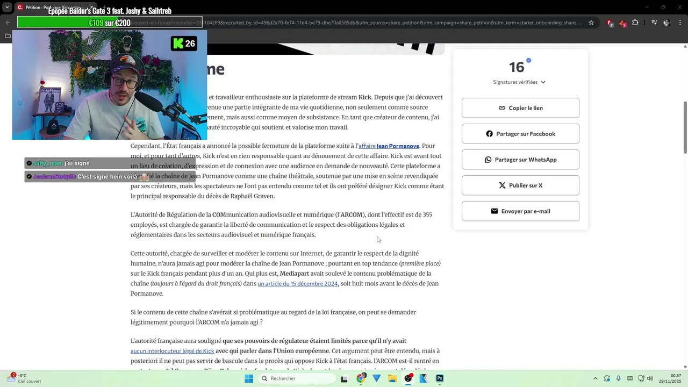Open Google Chrome from the taskbar
The width and height of the screenshot is (688, 387).
pos(361,378)
